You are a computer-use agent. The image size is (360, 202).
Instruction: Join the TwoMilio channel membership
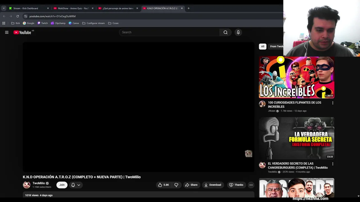click(62, 185)
